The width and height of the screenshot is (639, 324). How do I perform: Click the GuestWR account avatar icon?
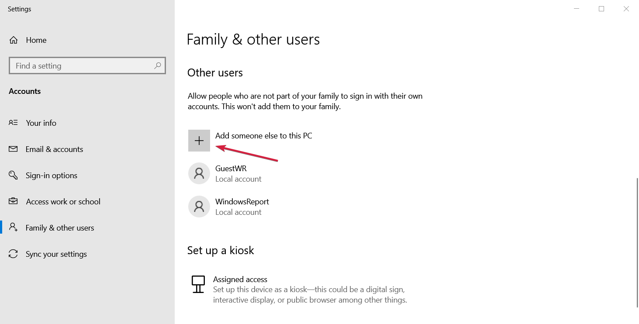[x=199, y=173]
